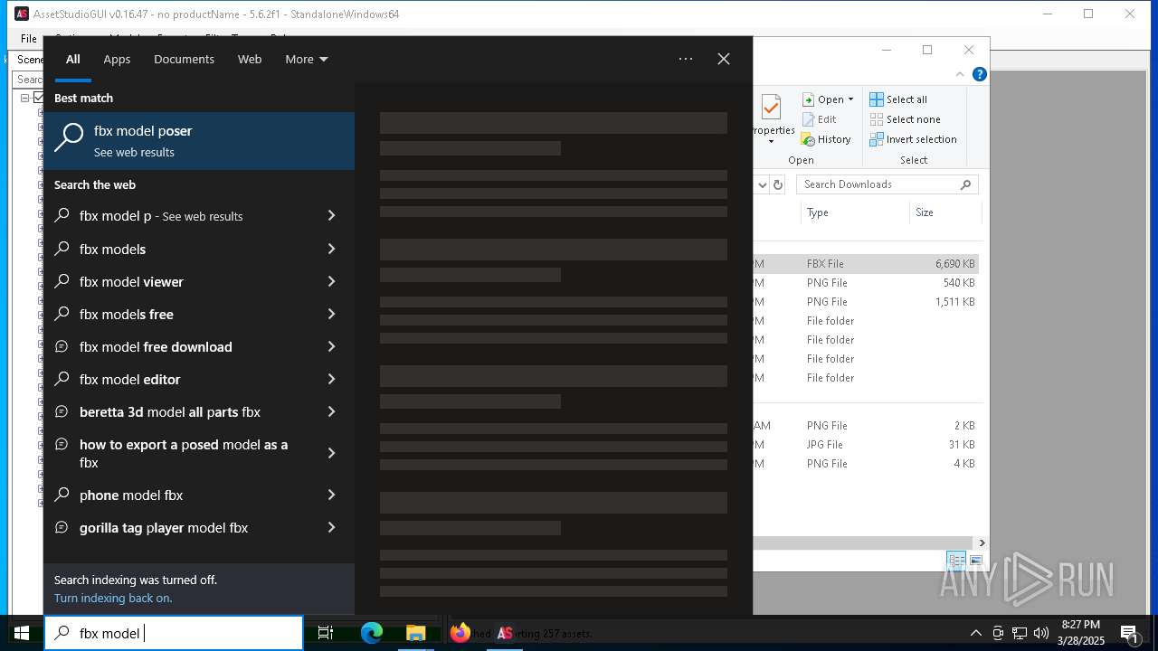Click Properties icon in Explorer ribbon
This screenshot has height=651, width=1158.
coord(772,118)
